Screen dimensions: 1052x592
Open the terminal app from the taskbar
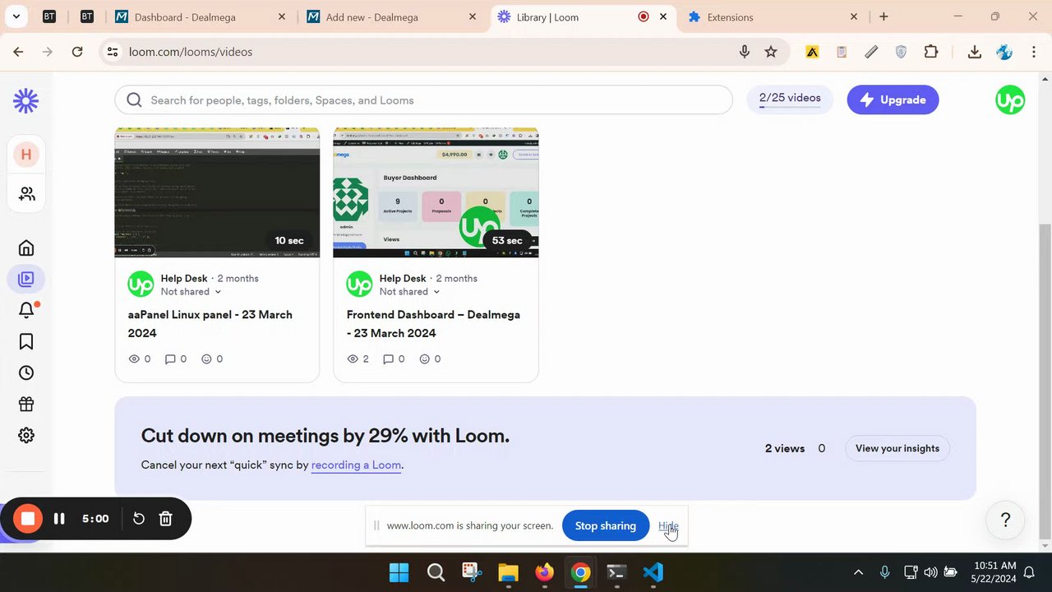pos(616,572)
